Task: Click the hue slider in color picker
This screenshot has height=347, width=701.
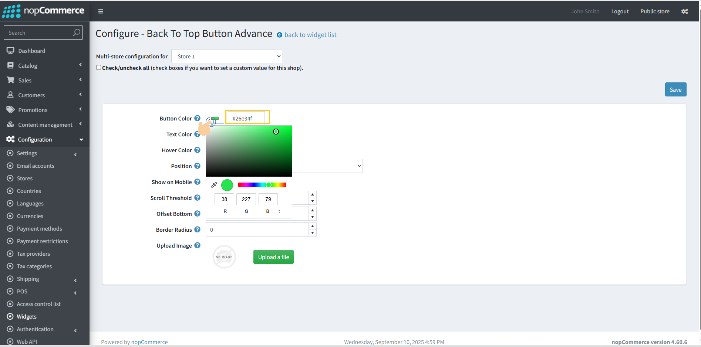Action: coord(262,185)
